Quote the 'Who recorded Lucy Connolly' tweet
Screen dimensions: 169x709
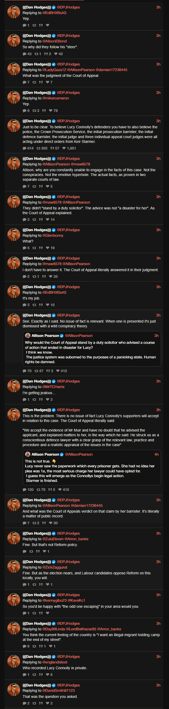click(41, 675)
